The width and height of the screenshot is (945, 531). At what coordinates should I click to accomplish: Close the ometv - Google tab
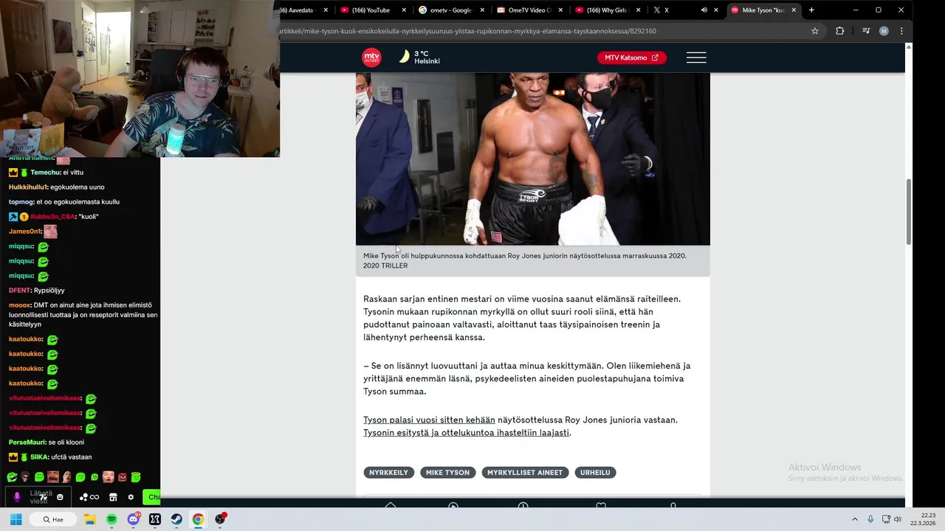(482, 10)
